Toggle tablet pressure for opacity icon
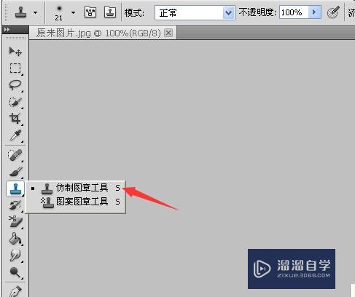 pyautogui.click(x=333, y=12)
